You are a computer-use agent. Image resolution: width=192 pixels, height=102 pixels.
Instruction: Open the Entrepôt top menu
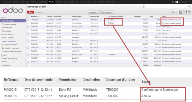click(x=59, y=2)
